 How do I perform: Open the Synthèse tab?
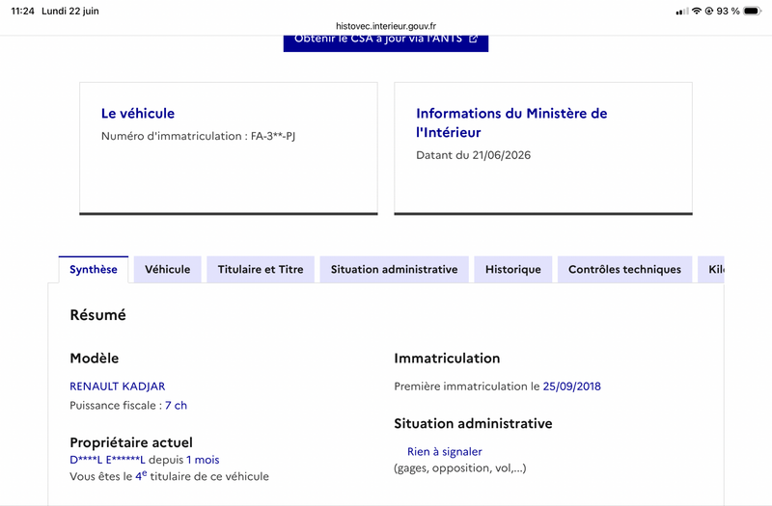[x=94, y=270]
